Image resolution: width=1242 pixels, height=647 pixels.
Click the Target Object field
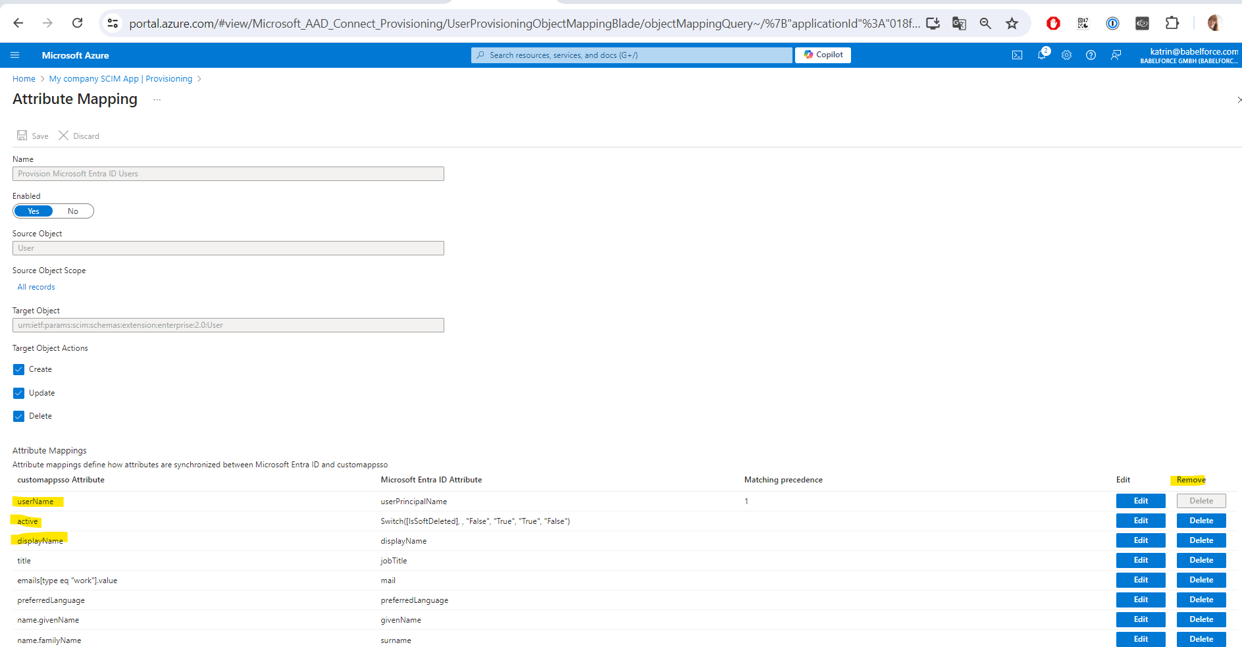point(228,325)
